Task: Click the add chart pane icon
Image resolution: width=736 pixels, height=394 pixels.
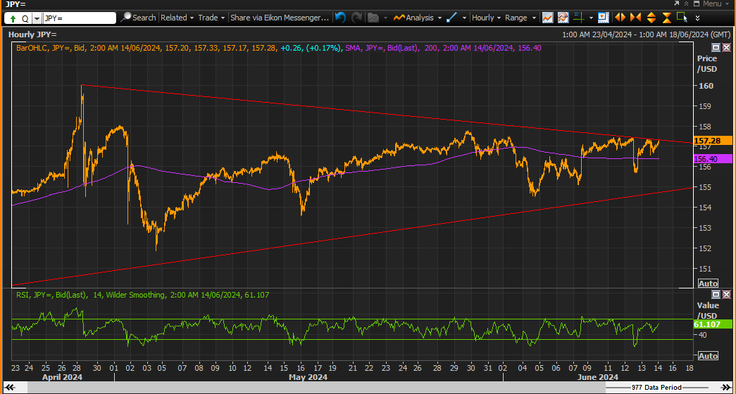Action: [603, 18]
